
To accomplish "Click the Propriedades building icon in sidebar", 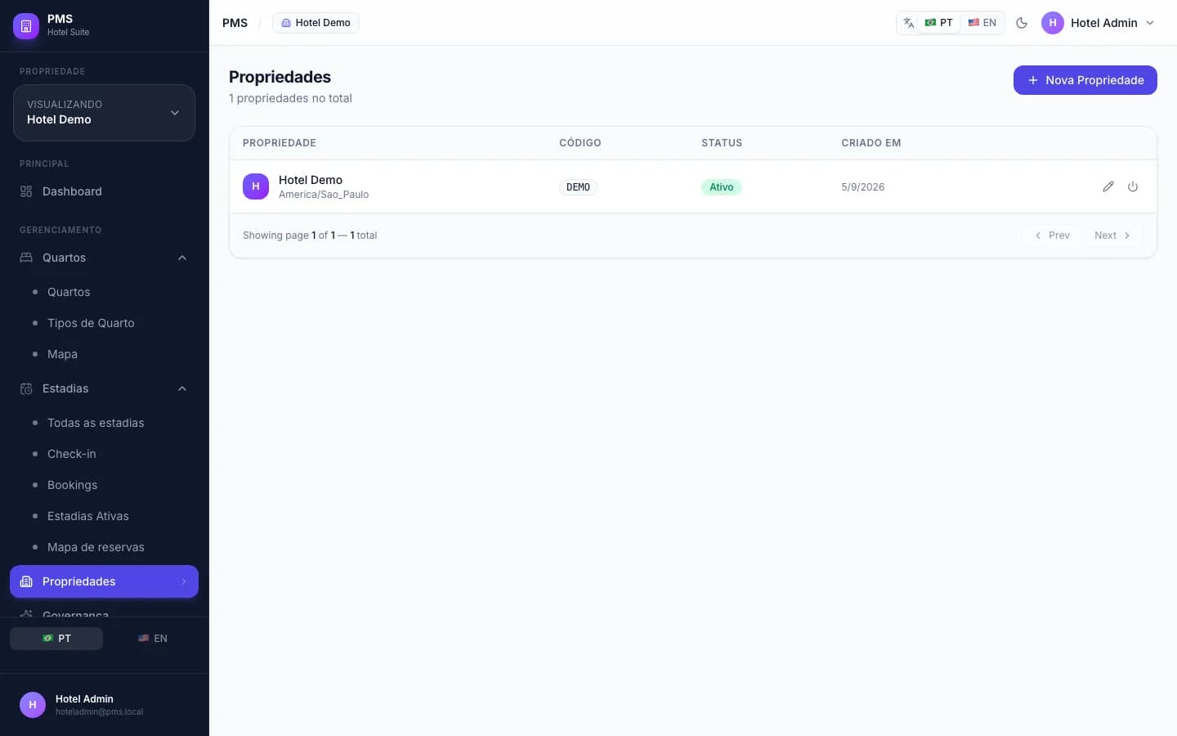I will (26, 581).
